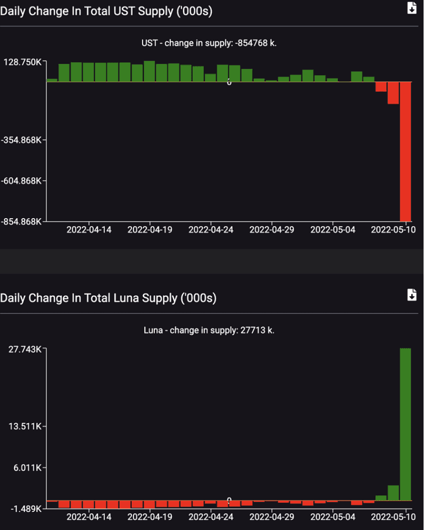
Task: Download the UST supply chart data
Action: tap(412, 8)
